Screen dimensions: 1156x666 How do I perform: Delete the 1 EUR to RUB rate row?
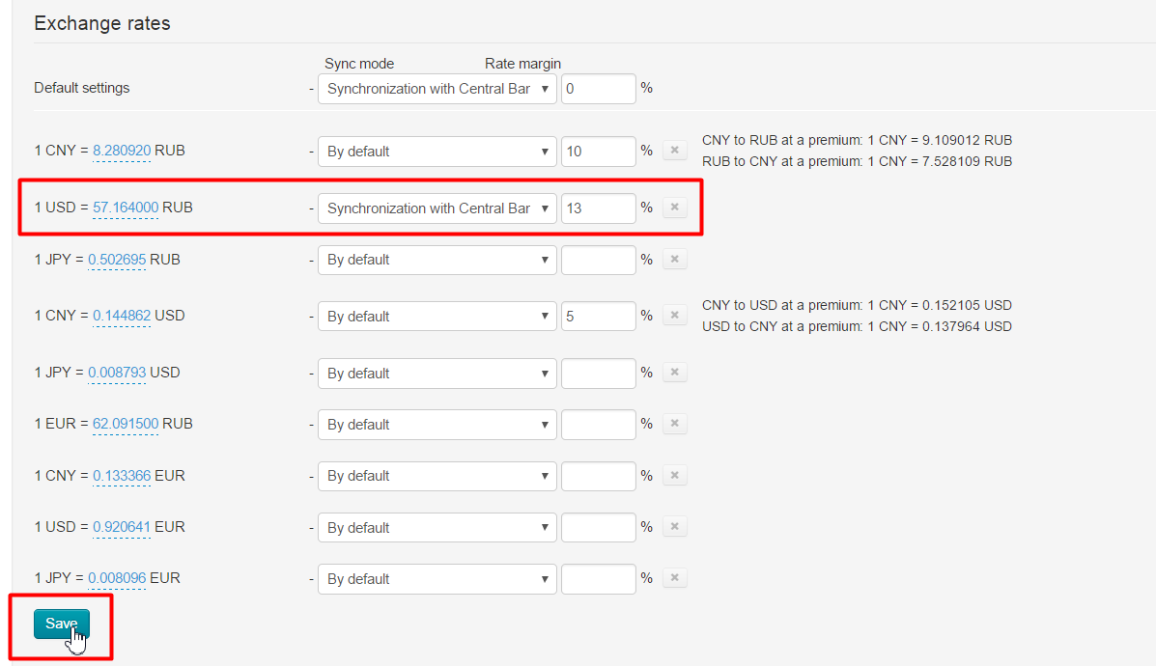click(x=675, y=424)
